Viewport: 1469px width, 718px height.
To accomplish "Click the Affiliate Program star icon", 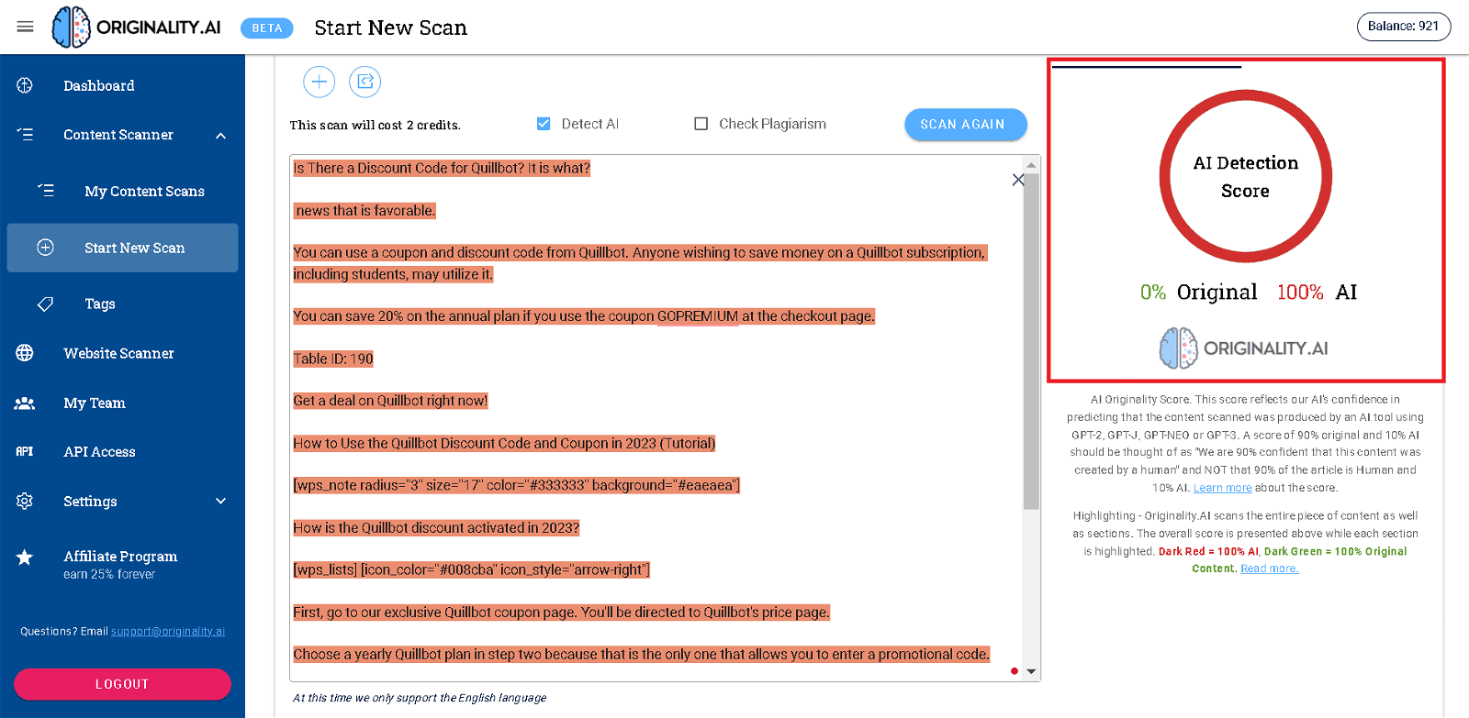I will tap(25, 558).
